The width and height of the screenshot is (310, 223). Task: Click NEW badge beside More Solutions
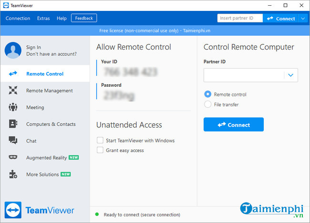coord(66,174)
